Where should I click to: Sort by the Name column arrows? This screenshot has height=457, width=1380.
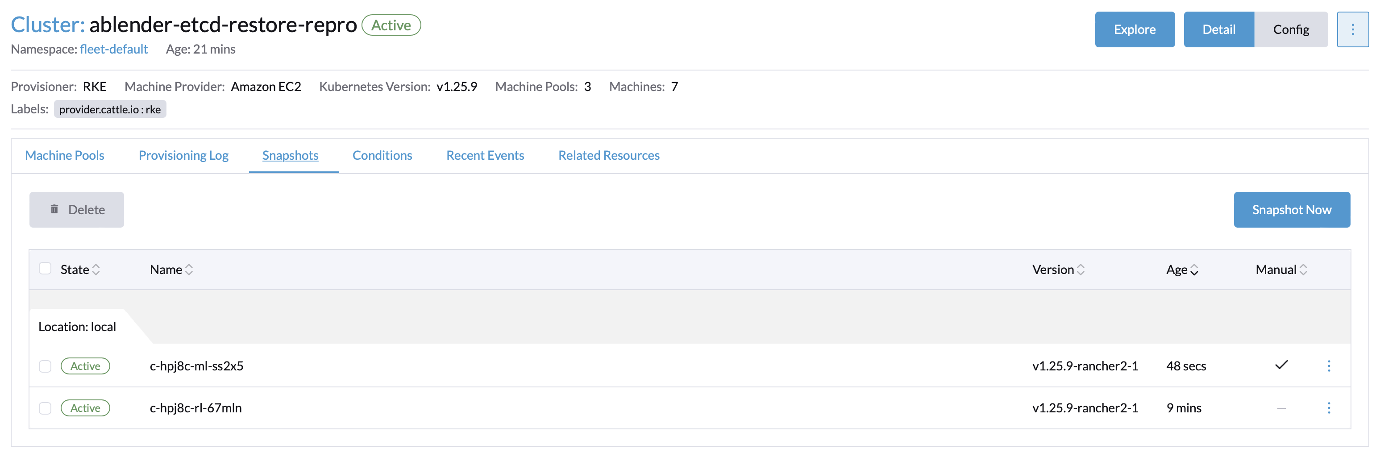pyautogui.click(x=189, y=270)
